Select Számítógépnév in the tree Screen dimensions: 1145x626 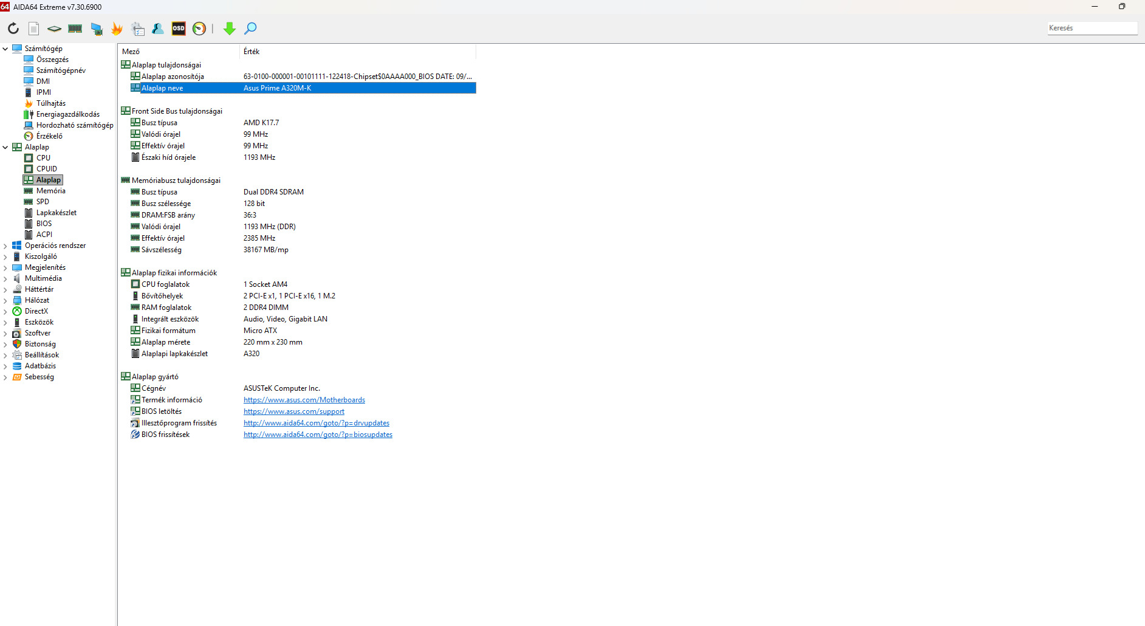[61, 71]
